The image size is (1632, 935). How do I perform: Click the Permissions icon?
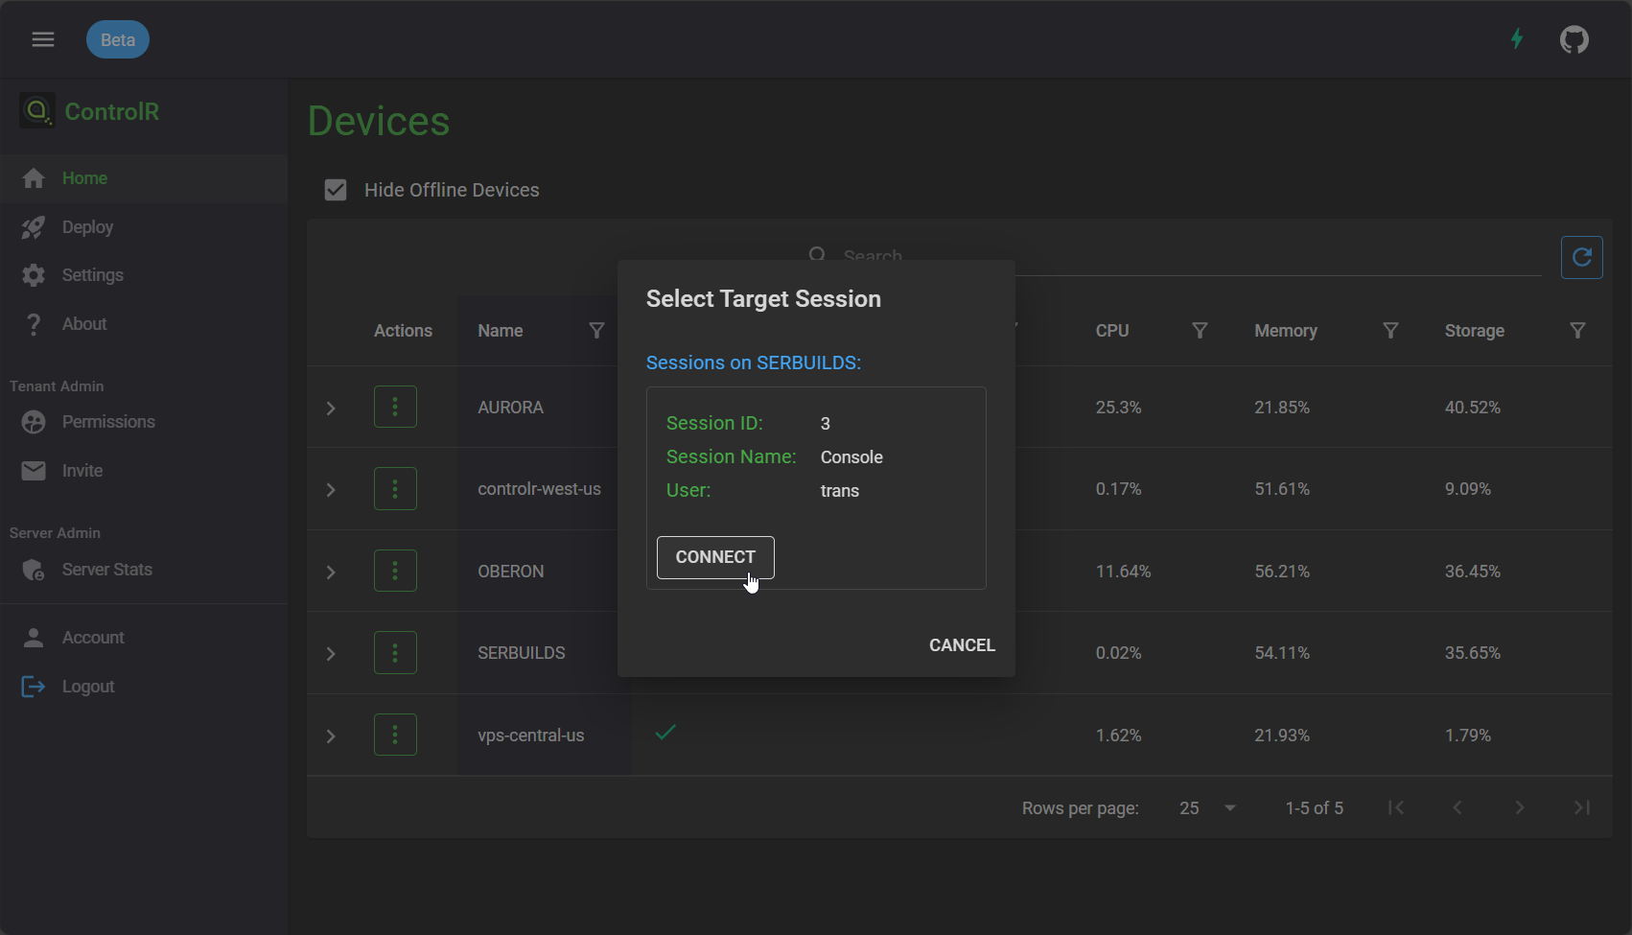point(34,422)
